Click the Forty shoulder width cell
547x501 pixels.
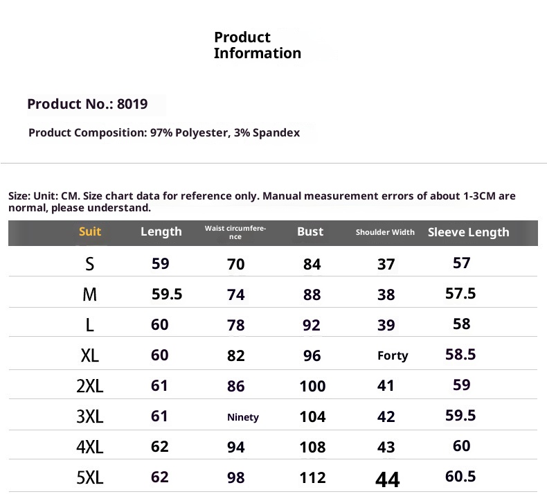[393, 355]
